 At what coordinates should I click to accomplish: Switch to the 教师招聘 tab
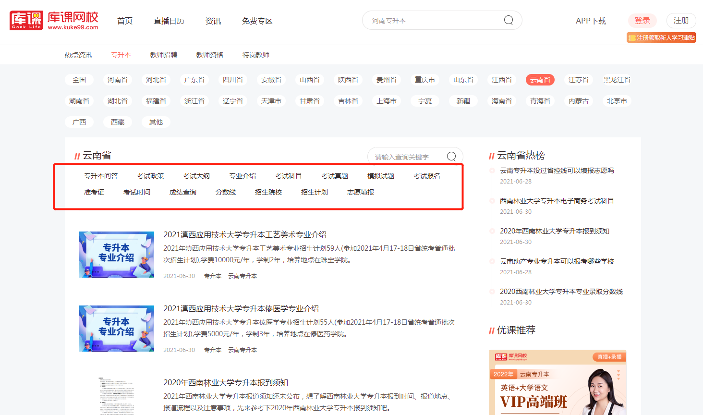(x=163, y=55)
